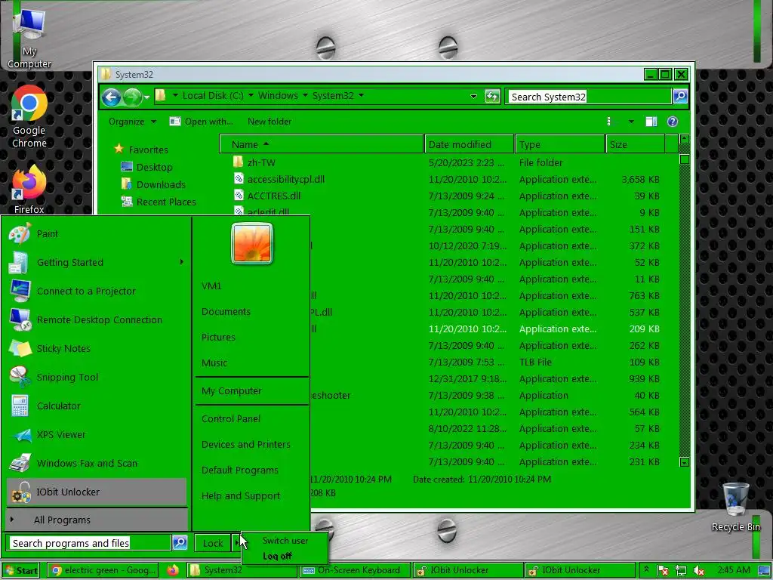Sort by the Date modified column header
The image size is (773, 580).
(470, 144)
